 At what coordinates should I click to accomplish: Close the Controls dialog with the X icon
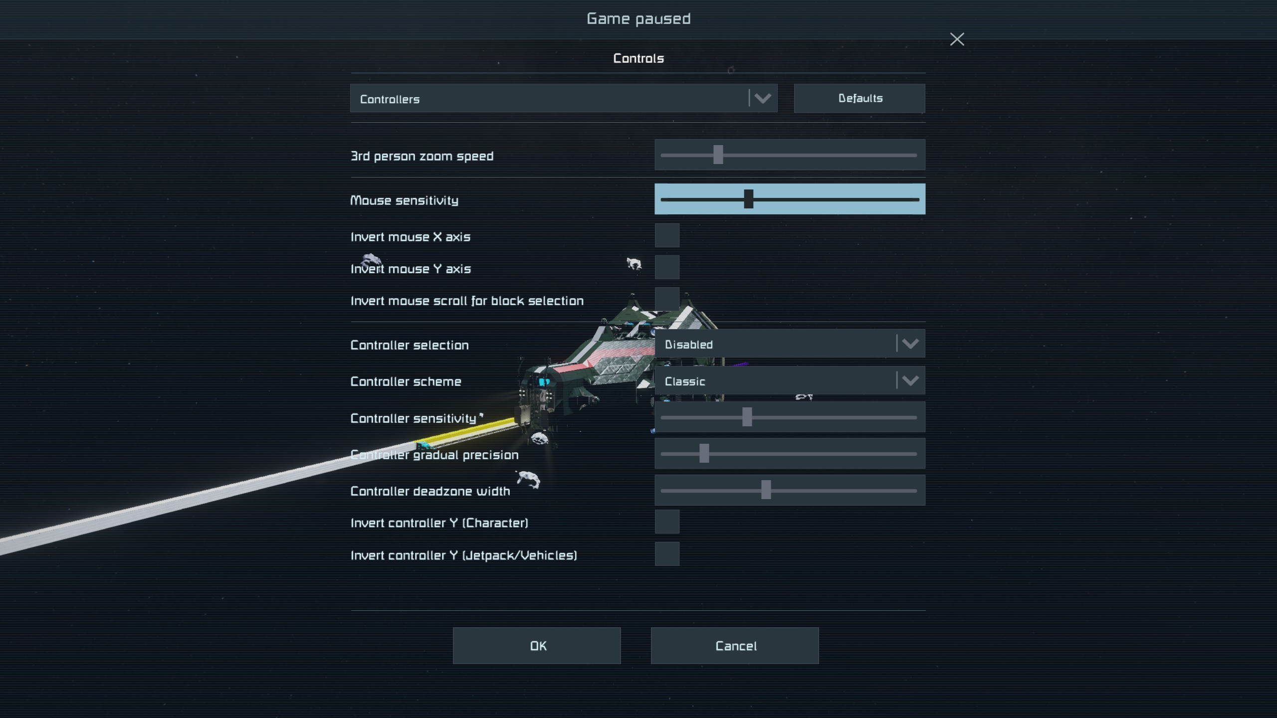(x=957, y=39)
